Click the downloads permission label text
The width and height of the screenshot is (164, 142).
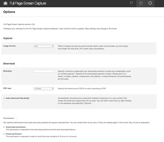coord(16,127)
